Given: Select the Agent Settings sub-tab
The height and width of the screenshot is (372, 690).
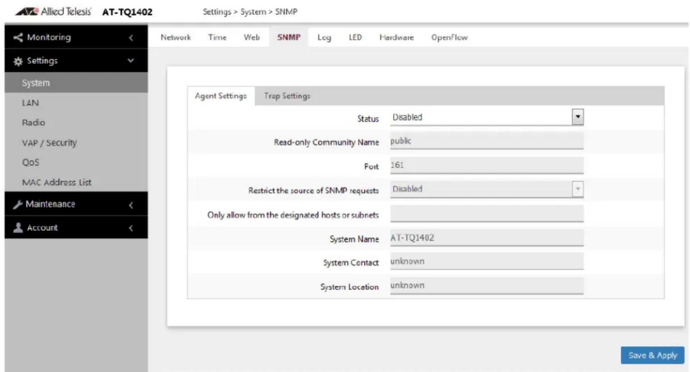Looking at the screenshot, I should coord(221,96).
